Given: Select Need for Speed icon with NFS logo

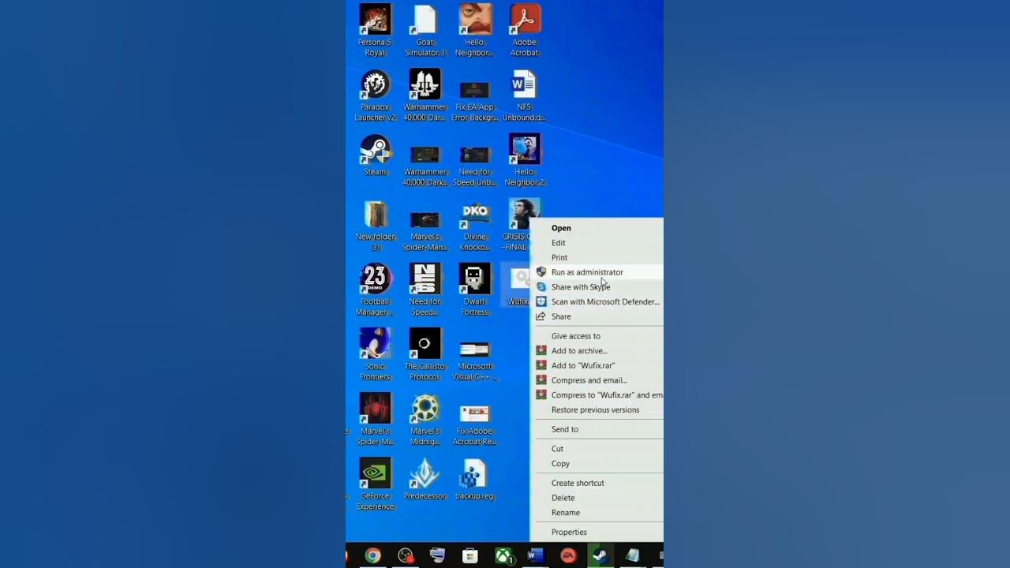Looking at the screenshot, I should point(425,290).
